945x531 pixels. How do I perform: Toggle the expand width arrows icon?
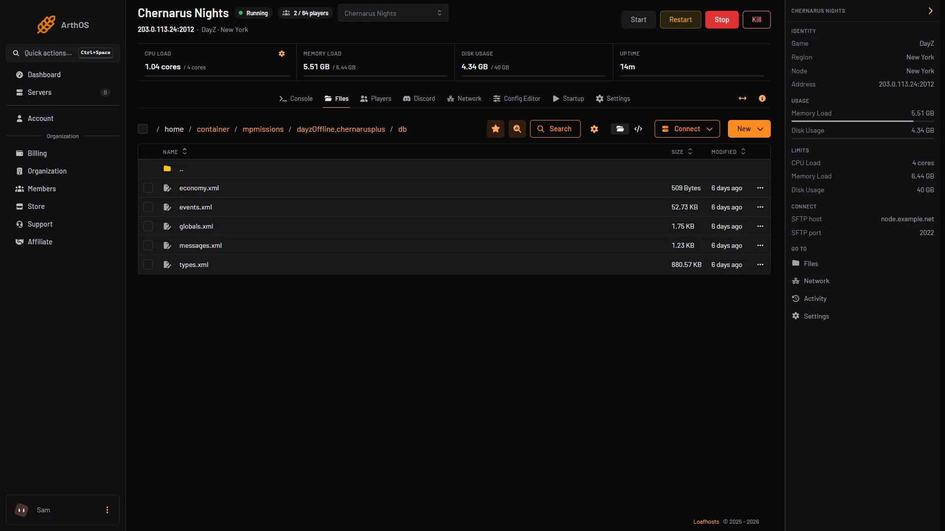(742, 98)
